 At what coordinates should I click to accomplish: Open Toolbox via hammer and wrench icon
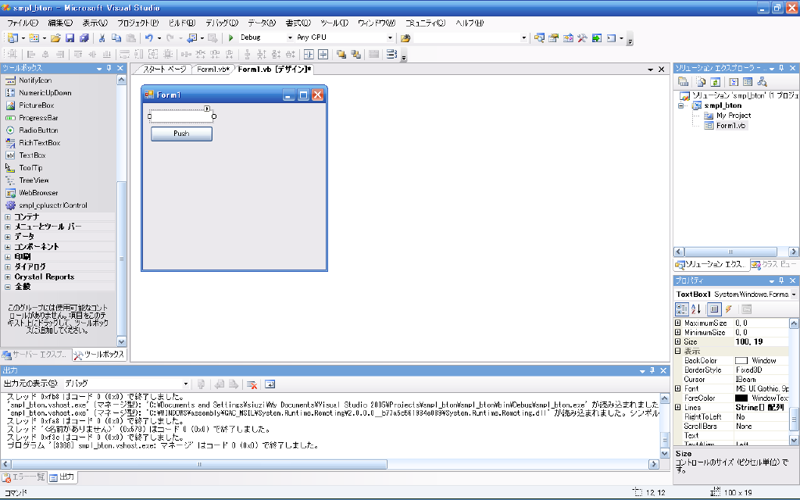click(582, 37)
